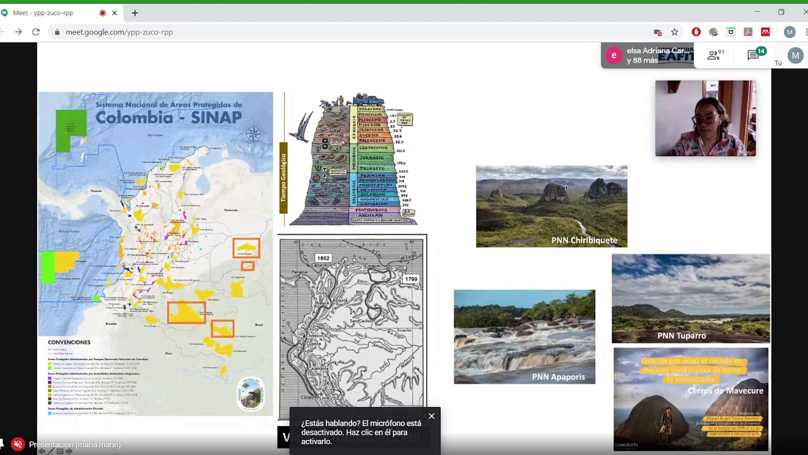Click the elsa Adriana and 88 more notification

click(x=648, y=56)
